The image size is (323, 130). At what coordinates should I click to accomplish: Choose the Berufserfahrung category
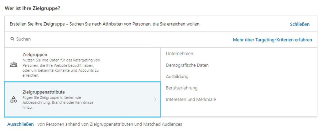pos(182,88)
